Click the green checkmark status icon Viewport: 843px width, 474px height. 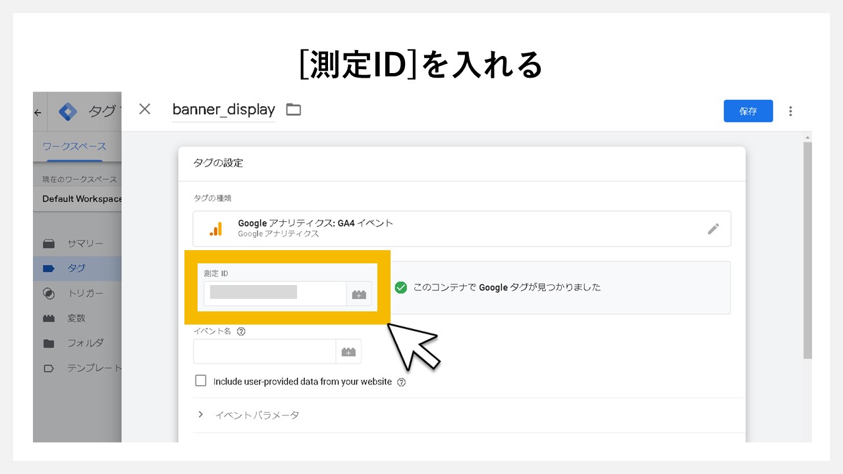400,288
